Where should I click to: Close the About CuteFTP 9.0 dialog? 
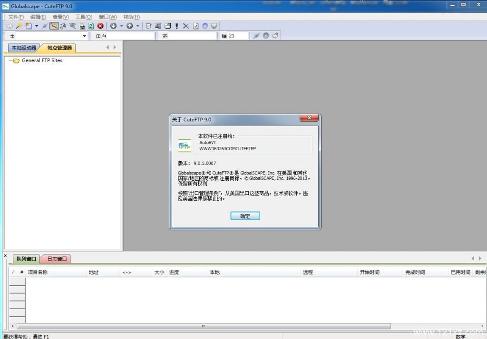click(309, 118)
